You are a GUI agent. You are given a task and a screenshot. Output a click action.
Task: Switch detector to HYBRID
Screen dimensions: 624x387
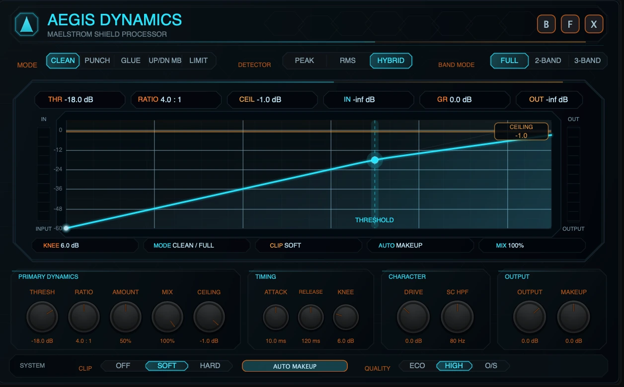pos(391,61)
